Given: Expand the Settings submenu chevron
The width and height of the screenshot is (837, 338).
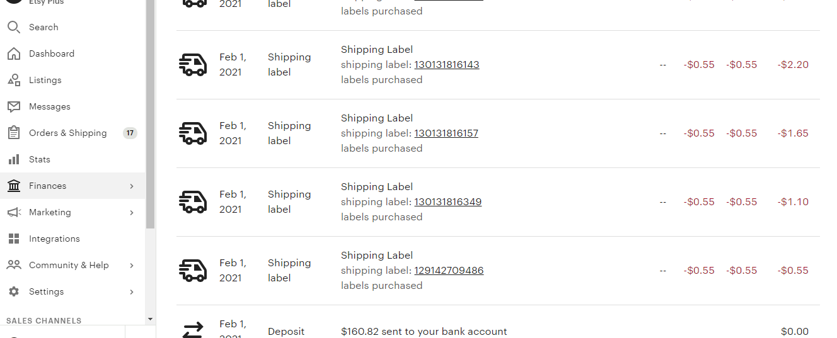Looking at the screenshot, I should coord(132,291).
